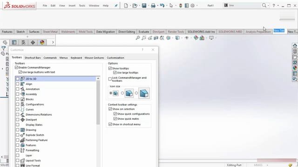The width and height of the screenshot is (298, 167).
Task: Select the Features row in toolbar list
Action: point(55,145)
